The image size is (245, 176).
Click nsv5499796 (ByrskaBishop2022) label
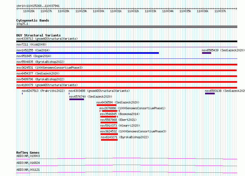[40, 79]
